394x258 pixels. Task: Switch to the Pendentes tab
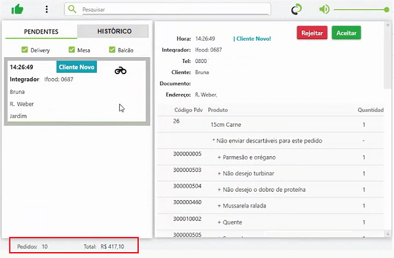[x=41, y=32]
